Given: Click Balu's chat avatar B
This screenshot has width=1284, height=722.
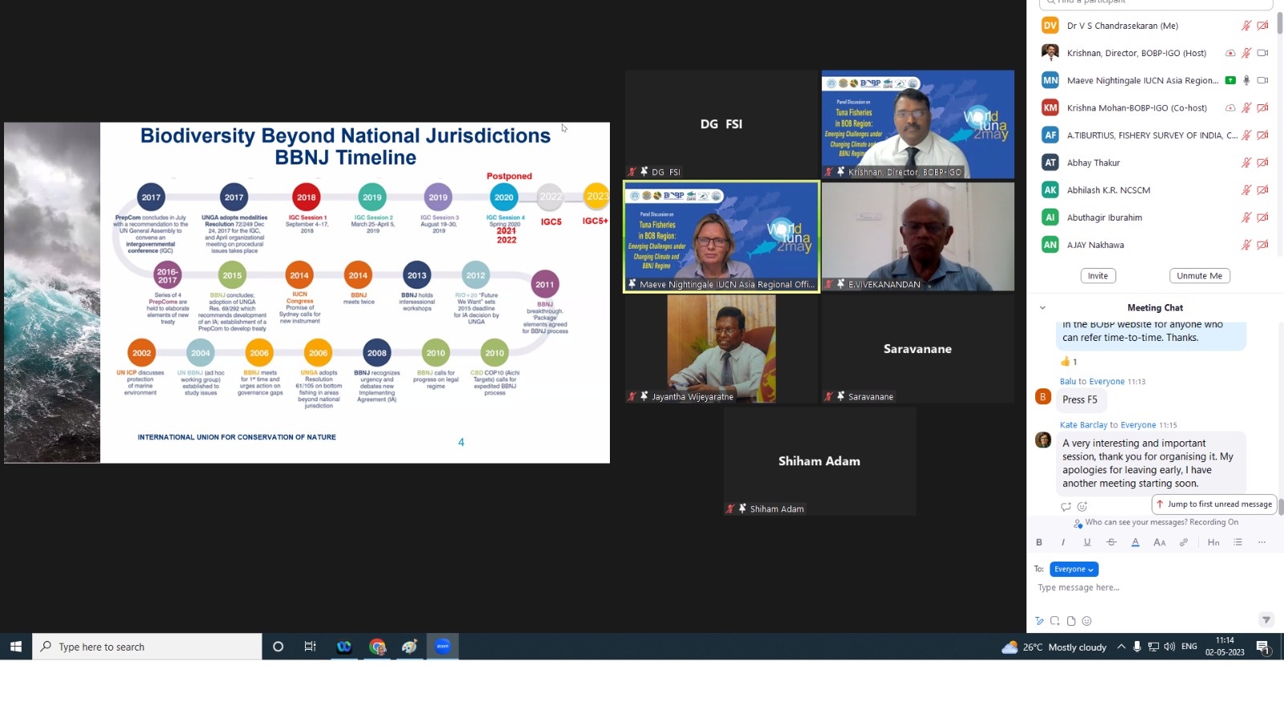Looking at the screenshot, I should [1043, 396].
